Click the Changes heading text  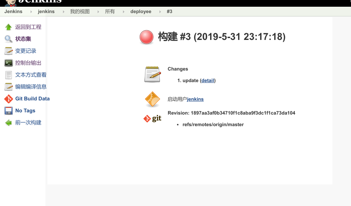178,69
